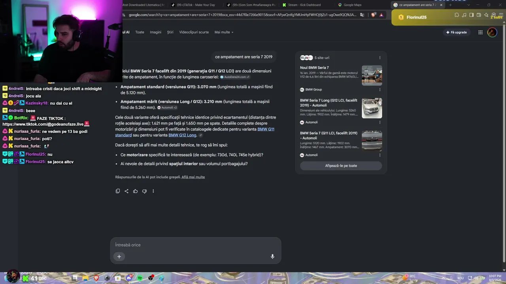This screenshot has height=284, width=506.
Task: Expand the AutoData24.com +1 source chip
Action: (x=235, y=77)
